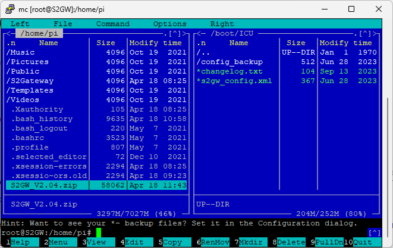Click the shell command prompt line
The width and height of the screenshot is (393, 248).
click(x=178, y=233)
